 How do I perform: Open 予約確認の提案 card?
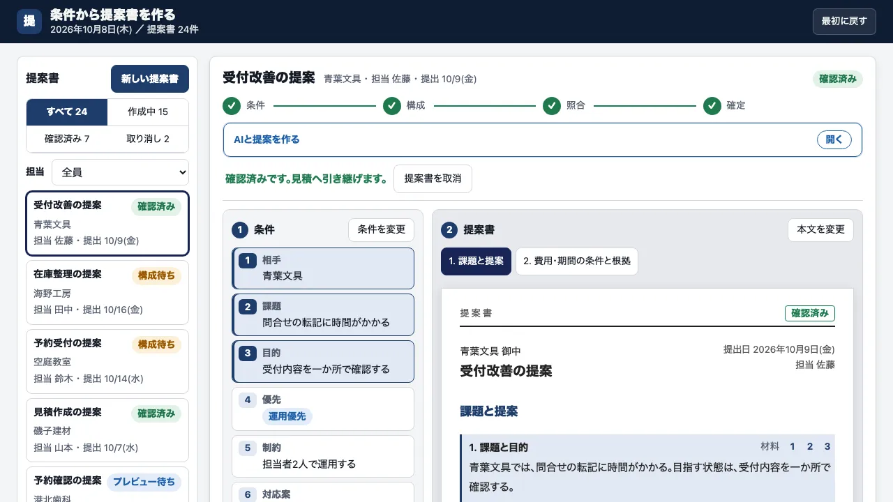[107, 485]
